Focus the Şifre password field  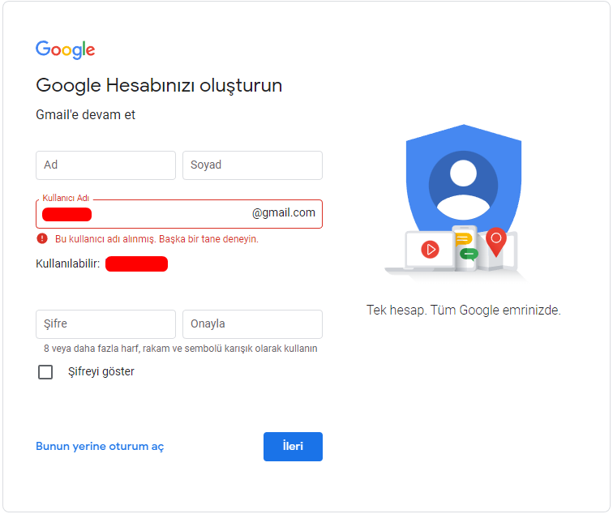tap(105, 324)
